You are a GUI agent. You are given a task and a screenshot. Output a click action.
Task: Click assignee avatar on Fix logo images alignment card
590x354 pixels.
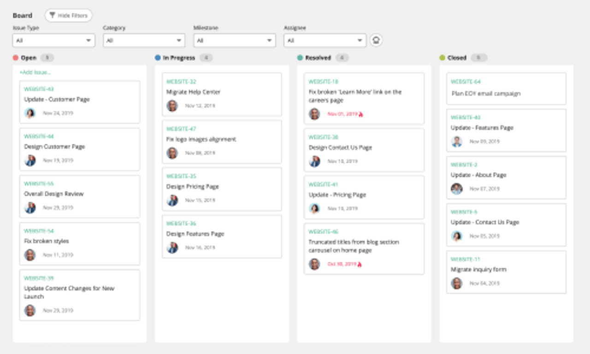click(172, 153)
